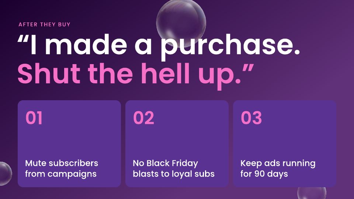Select the first purple card background
Image resolution: width=354 pixels, height=199 pixels.
69,144
